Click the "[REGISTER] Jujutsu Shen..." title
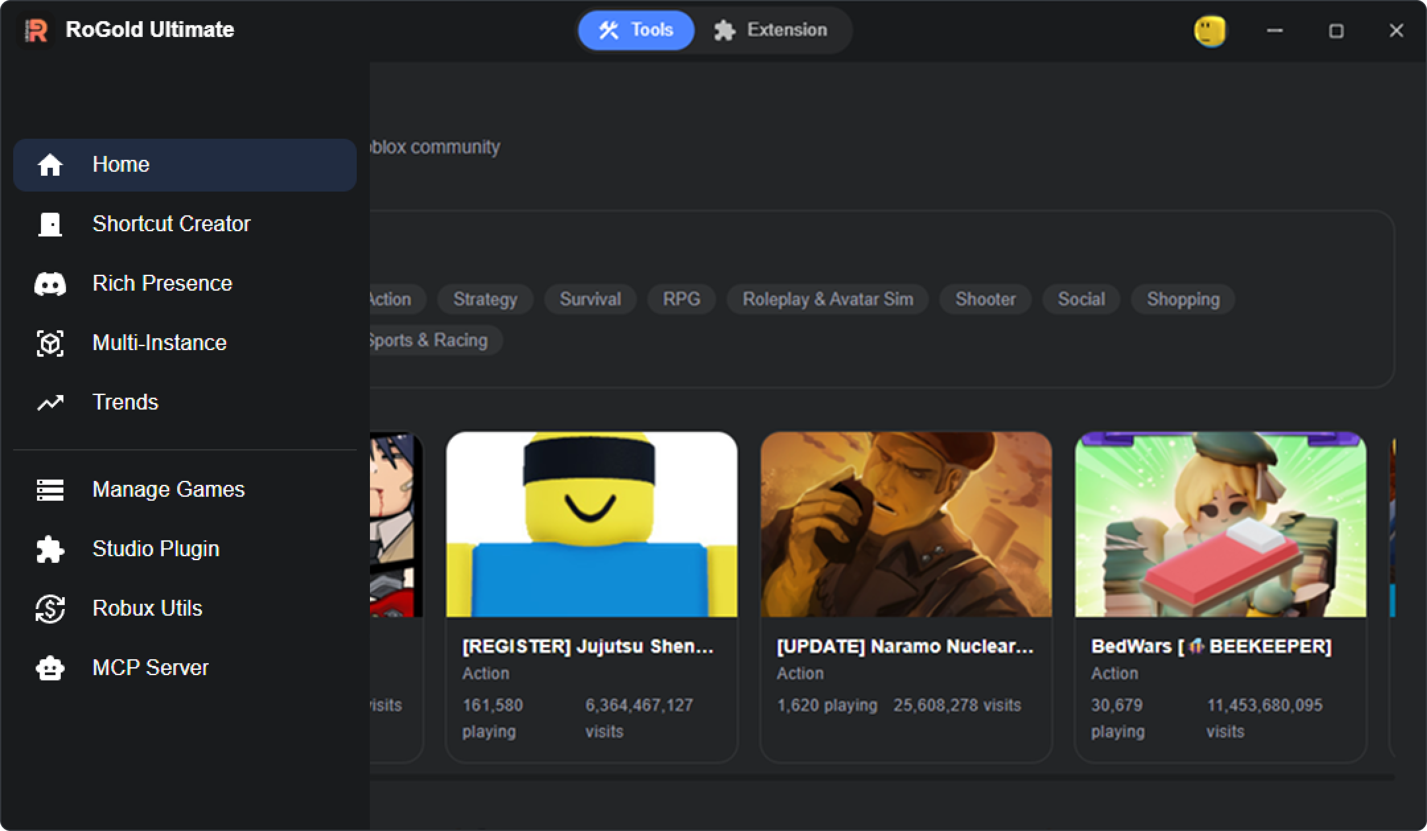The image size is (1427, 831). (588, 646)
